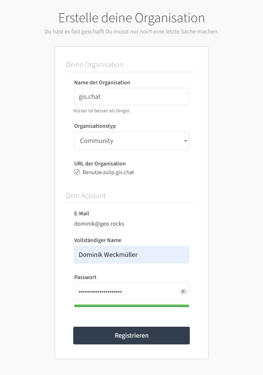Click the 'Deine Organisation' section heading
Screen dimensions: 263x375
tap(94, 65)
